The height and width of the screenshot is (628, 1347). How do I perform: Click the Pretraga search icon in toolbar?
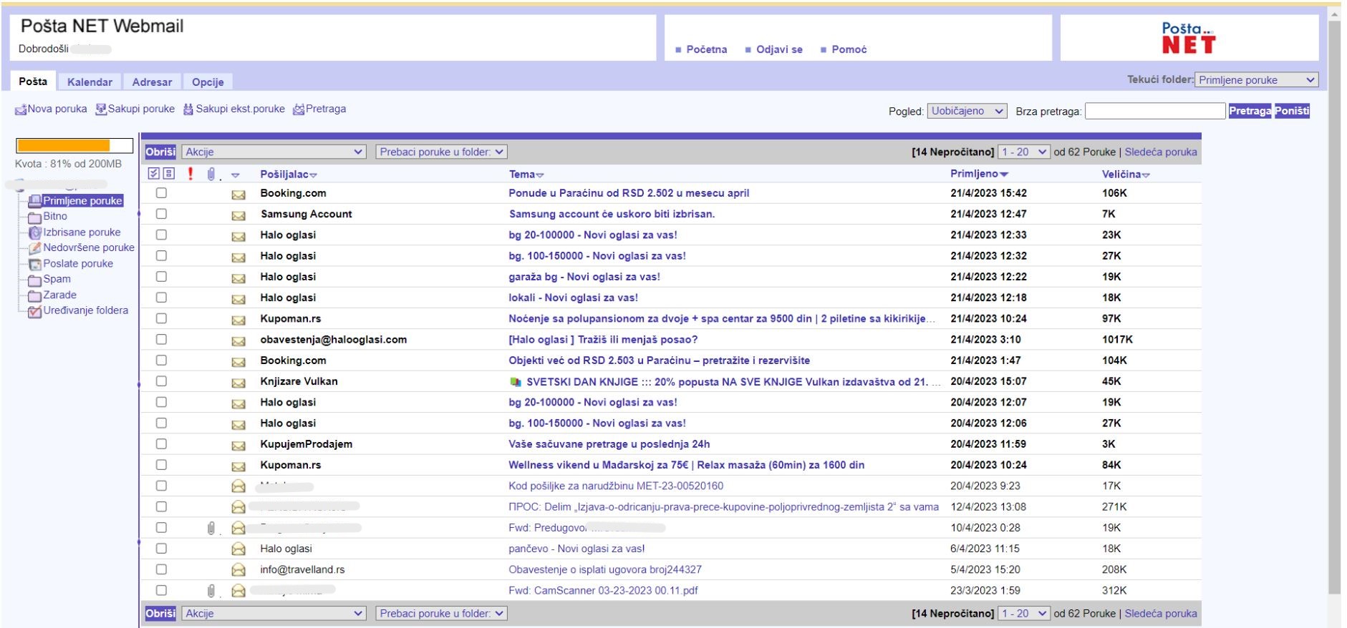click(x=299, y=109)
